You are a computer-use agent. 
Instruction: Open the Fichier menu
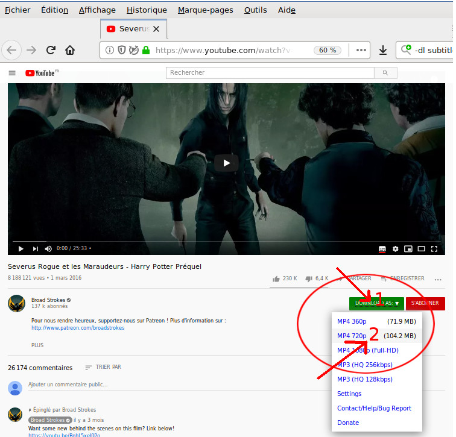[17, 10]
